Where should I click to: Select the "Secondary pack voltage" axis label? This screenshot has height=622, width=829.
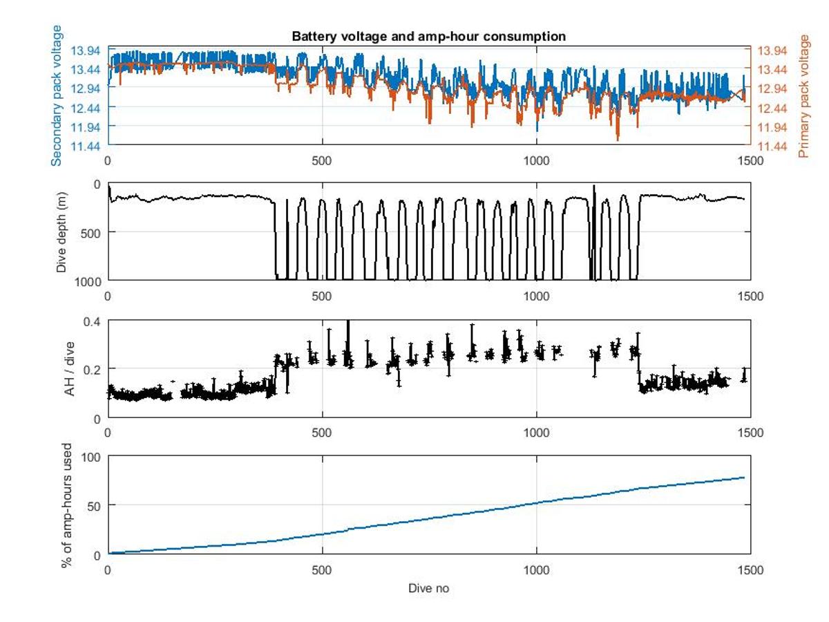(57, 95)
